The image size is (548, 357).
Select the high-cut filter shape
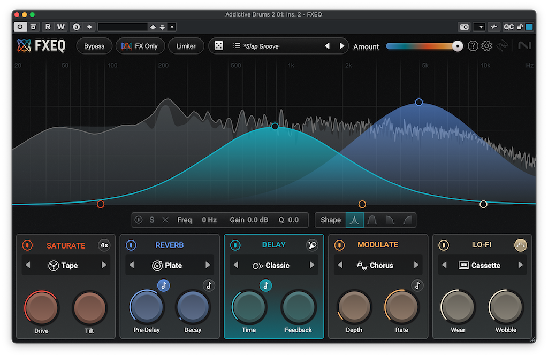tap(390, 220)
